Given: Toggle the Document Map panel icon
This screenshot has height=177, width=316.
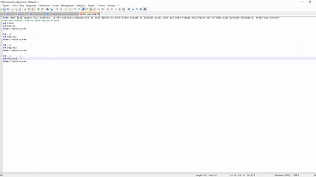Looking at the screenshot, I should (91, 9).
